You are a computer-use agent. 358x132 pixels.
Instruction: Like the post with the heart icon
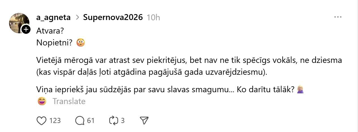[42, 121]
